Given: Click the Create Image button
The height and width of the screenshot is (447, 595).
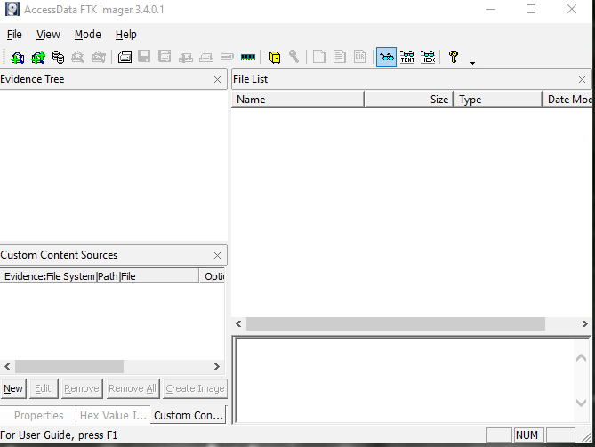Looking at the screenshot, I should 195,388.
